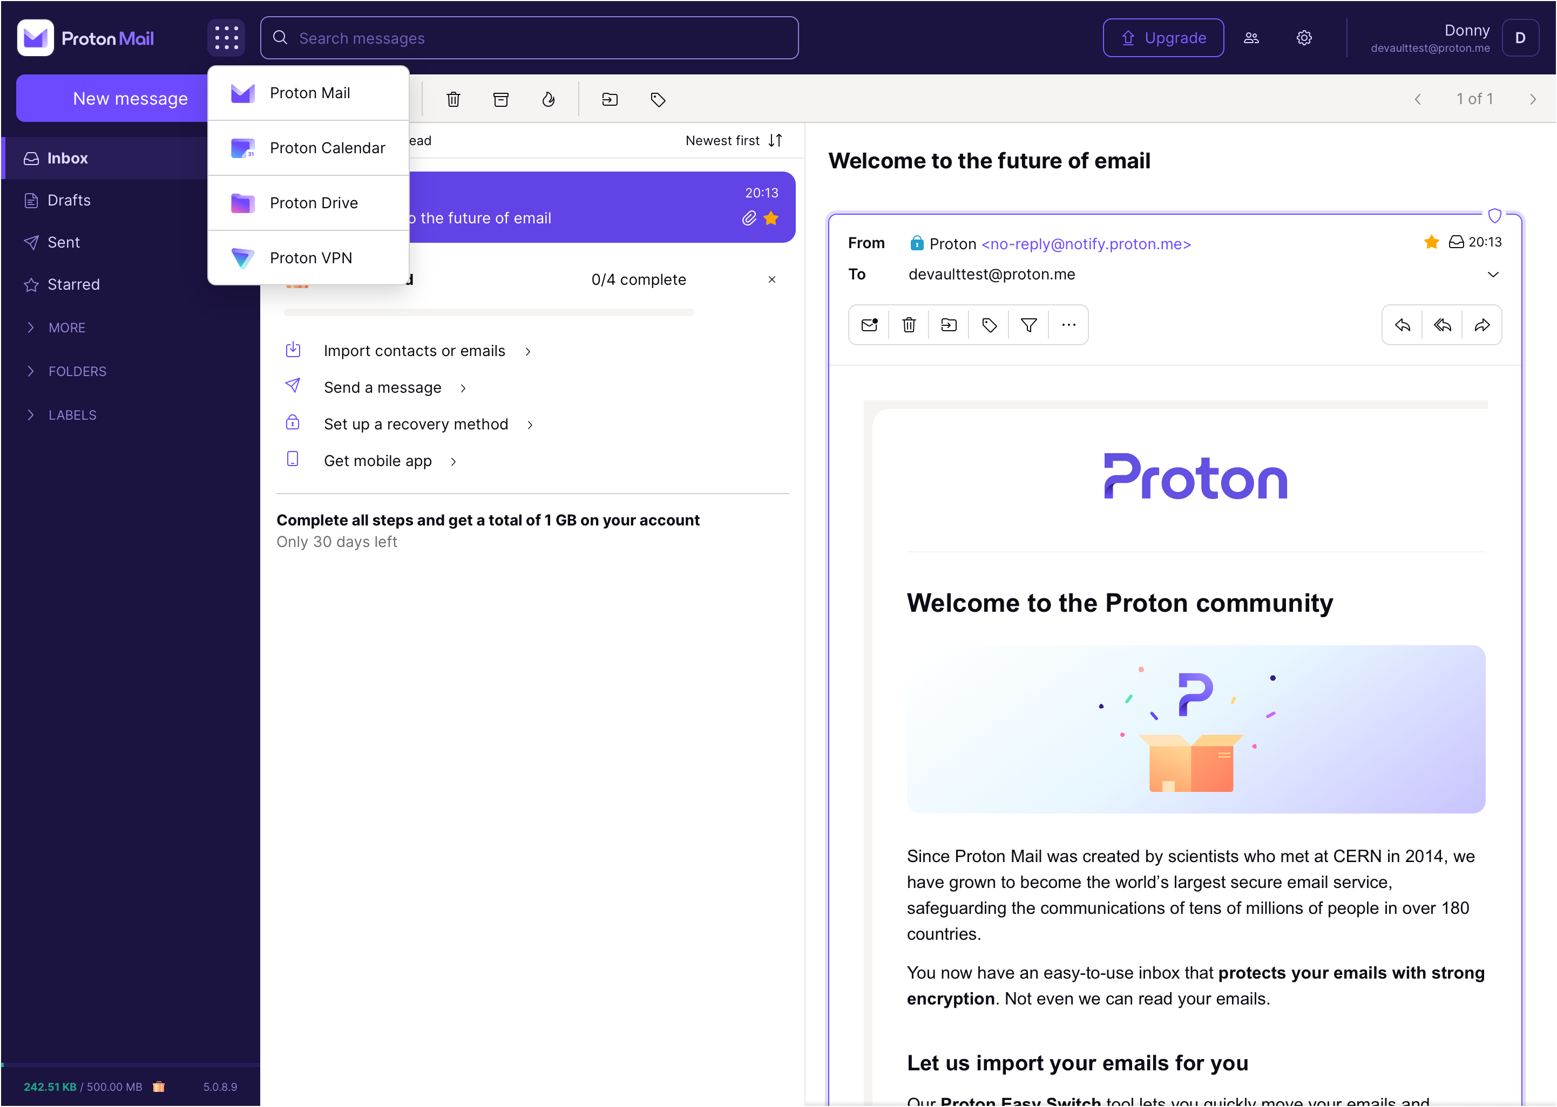
Task: Reply to the Proton welcome email
Action: pyautogui.click(x=1403, y=325)
